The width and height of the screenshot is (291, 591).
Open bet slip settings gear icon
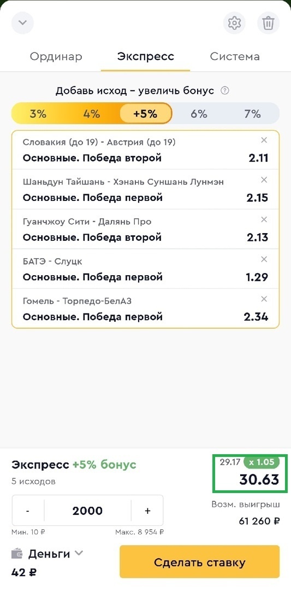pyautogui.click(x=234, y=23)
